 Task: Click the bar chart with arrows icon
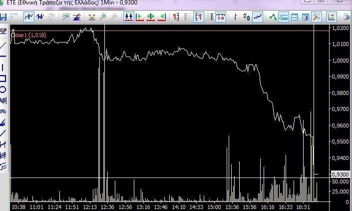coord(92,17)
